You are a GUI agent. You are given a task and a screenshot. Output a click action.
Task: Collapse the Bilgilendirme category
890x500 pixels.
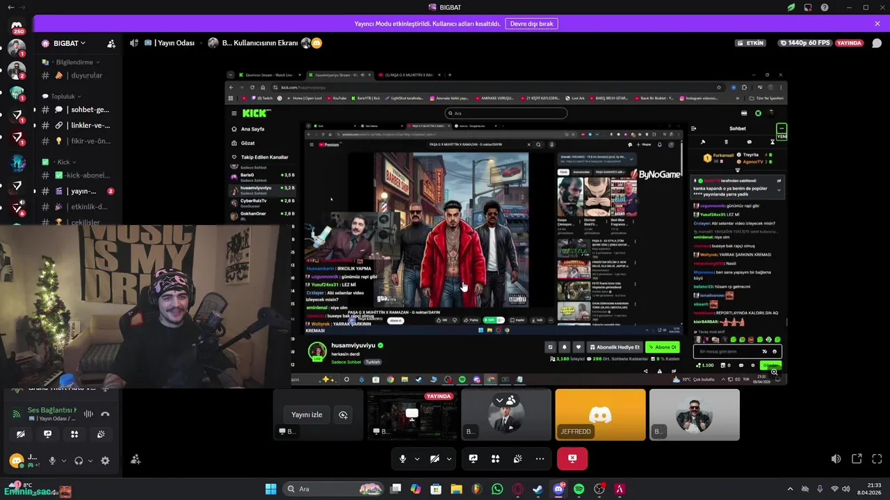pyautogui.click(x=70, y=62)
